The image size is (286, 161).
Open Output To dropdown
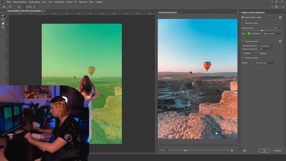(265, 63)
